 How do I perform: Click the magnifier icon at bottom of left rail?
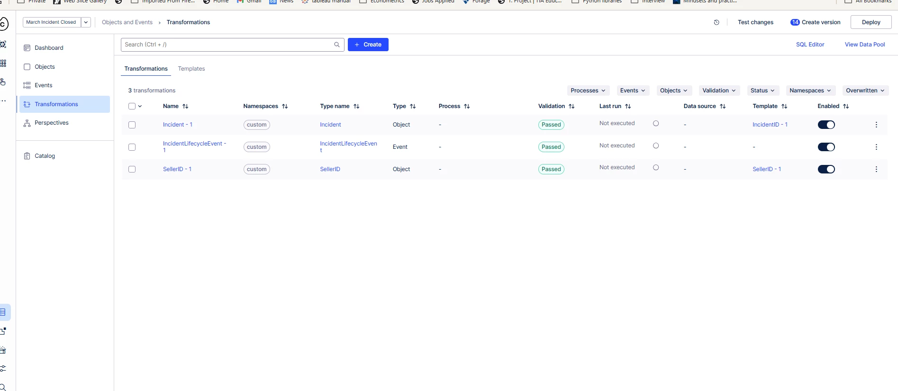3,387
